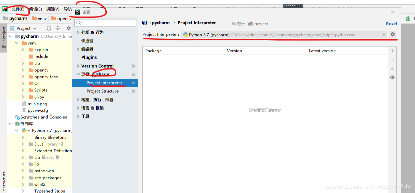The image size is (415, 193).
Task: Click the explain folder icon
Action: click(x=31, y=50)
